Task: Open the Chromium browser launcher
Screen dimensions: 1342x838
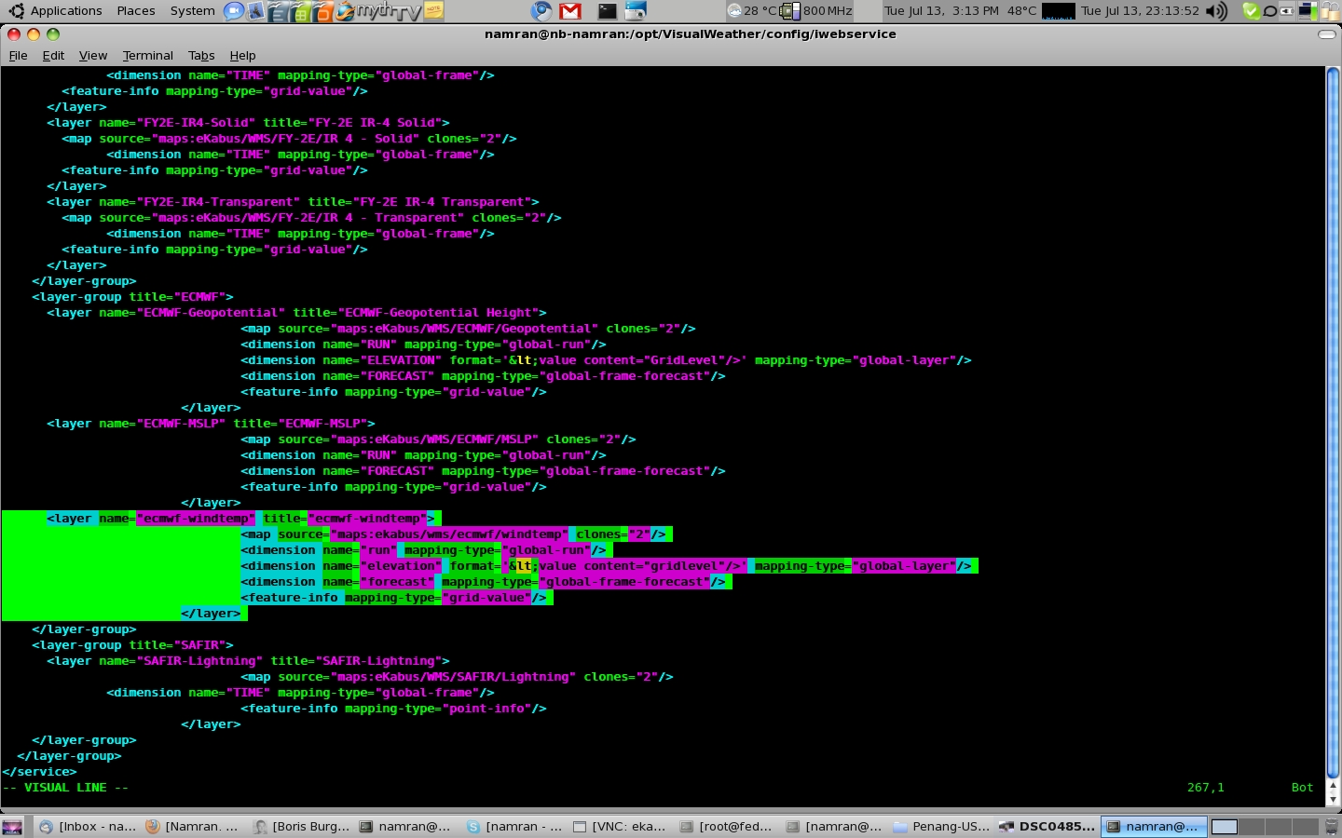Action: pyautogui.click(x=541, y=11)
